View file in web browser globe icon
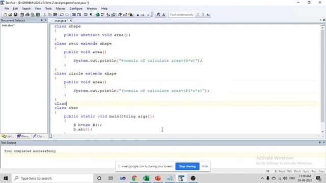Viewport: 326px width, 183px height. tap(97, 15)
